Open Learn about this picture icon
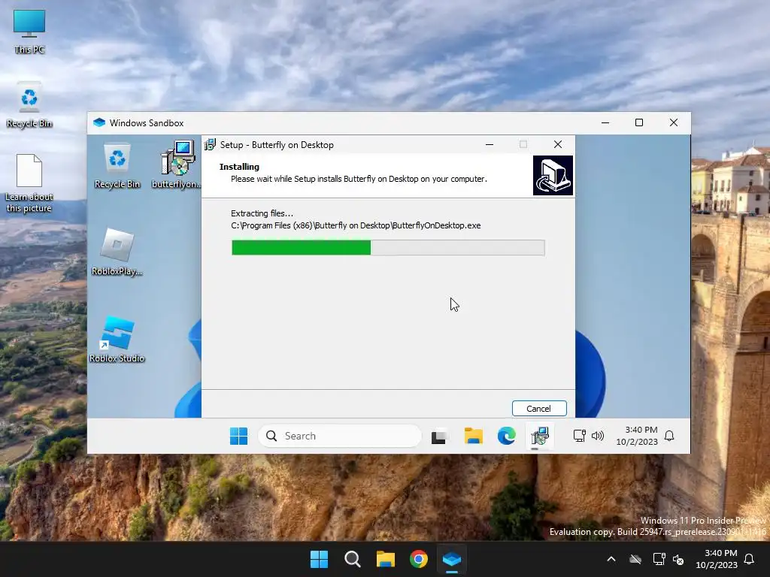Image resolution: width=770 pixels, height=577 pixels. (x=29, y=183)
